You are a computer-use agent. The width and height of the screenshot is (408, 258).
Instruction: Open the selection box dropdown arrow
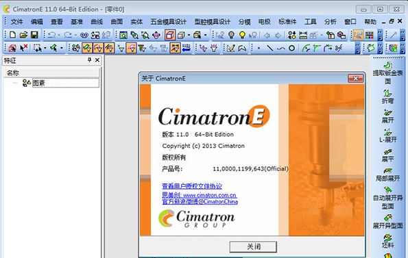click(x=45, y=48)
